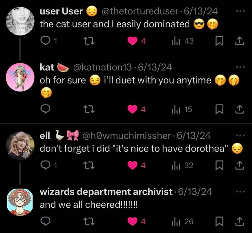Unlike kat's tweet with the heart
The height and width of the screenshot is (233, 252).
132,109
